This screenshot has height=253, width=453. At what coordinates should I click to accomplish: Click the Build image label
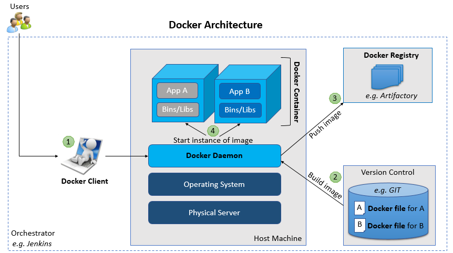[x=325, y=185]
